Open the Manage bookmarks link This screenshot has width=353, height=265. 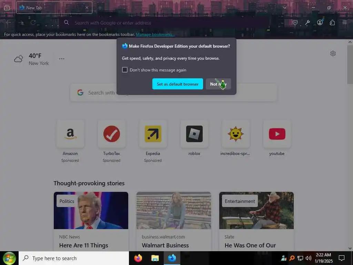155,35
